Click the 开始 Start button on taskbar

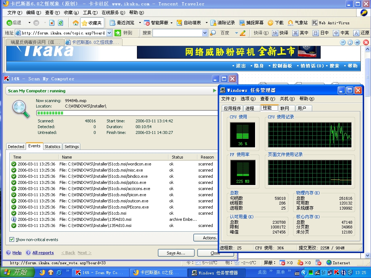(17, 273)
